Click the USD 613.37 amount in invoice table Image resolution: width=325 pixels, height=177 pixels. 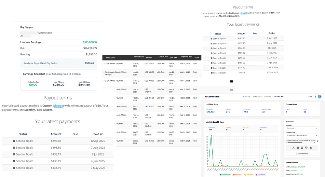[x=149, y=64]
